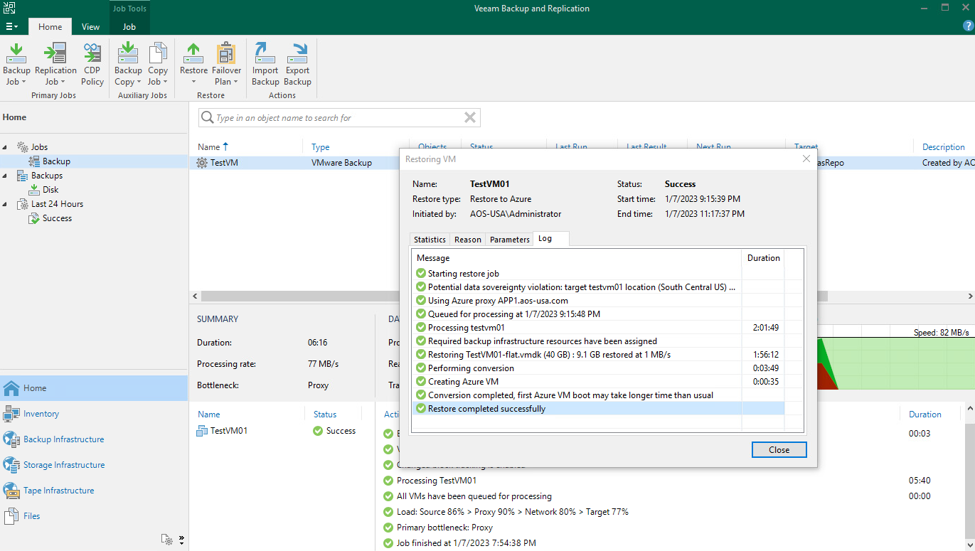
Task: Sort job list by Description column
Action: (944, 147)
